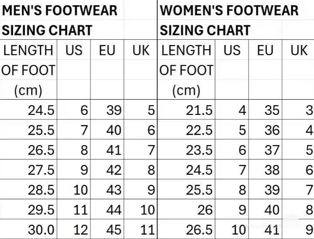Click the Men's Footwear Sizing Chart title
The width and height of the screenshot is (314, 239).
point(60,20)
